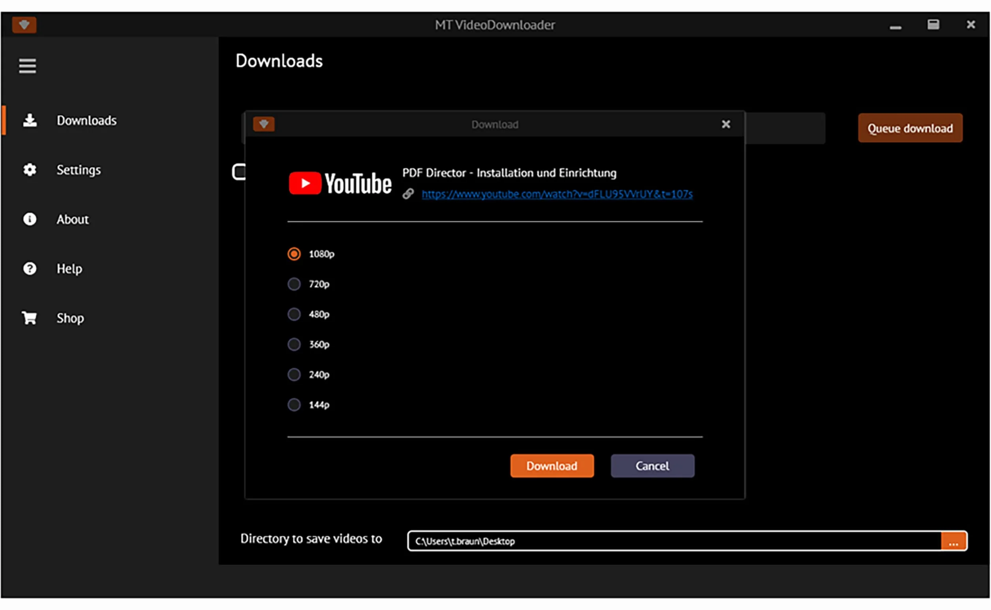The image size is (991, 610).
Task: Select the 144p quality option
Action: (309, 405)
